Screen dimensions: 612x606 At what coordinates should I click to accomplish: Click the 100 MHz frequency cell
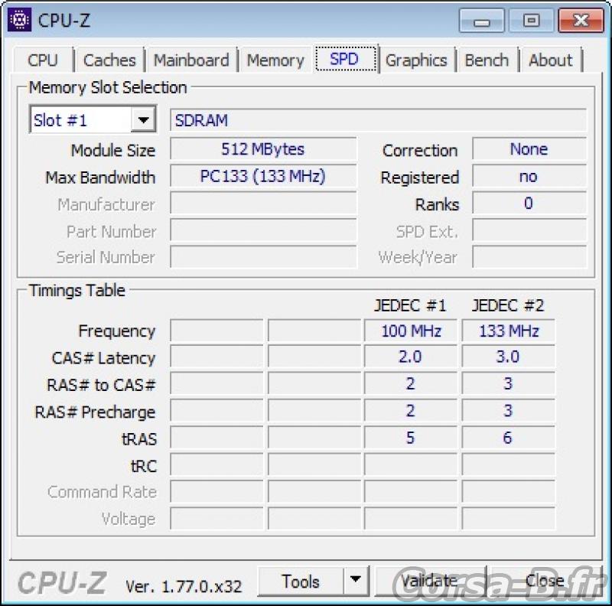point(411,331)
